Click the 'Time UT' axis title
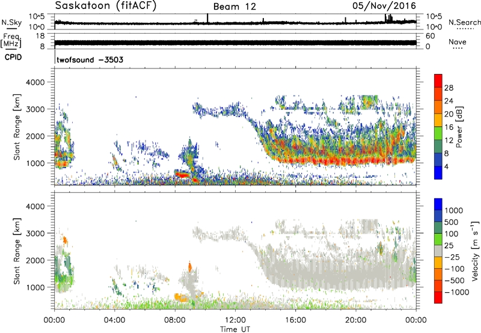This screenshot has width=481, height=333. 235,329
